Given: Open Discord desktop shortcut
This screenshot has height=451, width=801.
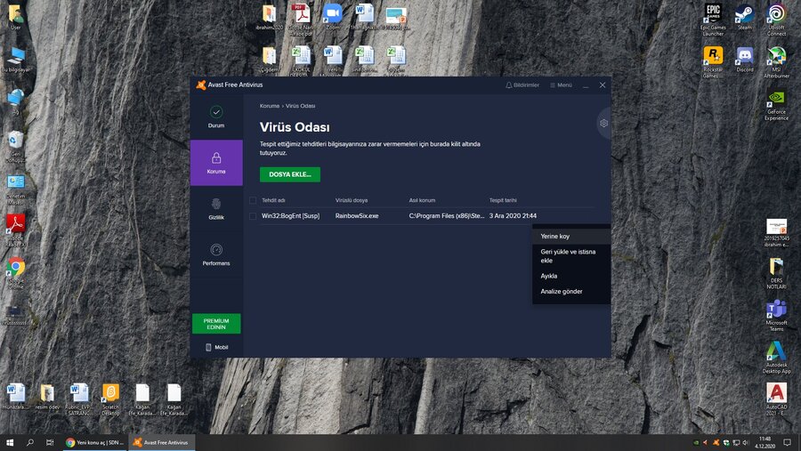Looking at the screenshot, I should (744, 55).
